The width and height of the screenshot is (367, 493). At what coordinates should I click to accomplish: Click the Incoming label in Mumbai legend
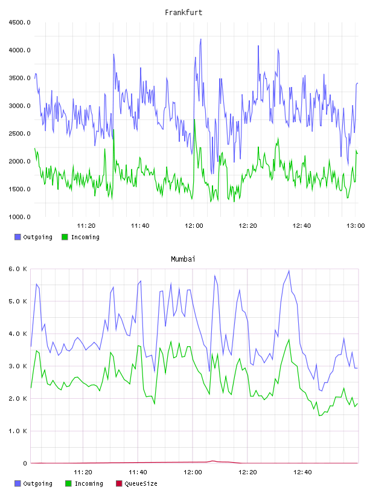click(x=89, y=483)
